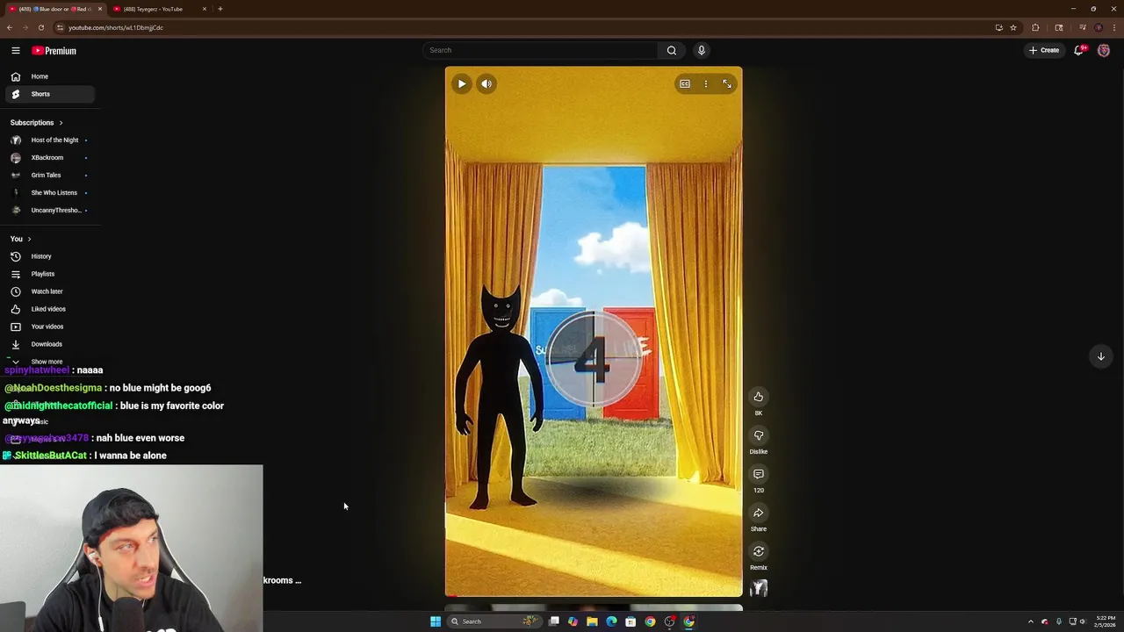Search with your voice microphone
Screen dimensions: 1124x632
tap(702, 50)
